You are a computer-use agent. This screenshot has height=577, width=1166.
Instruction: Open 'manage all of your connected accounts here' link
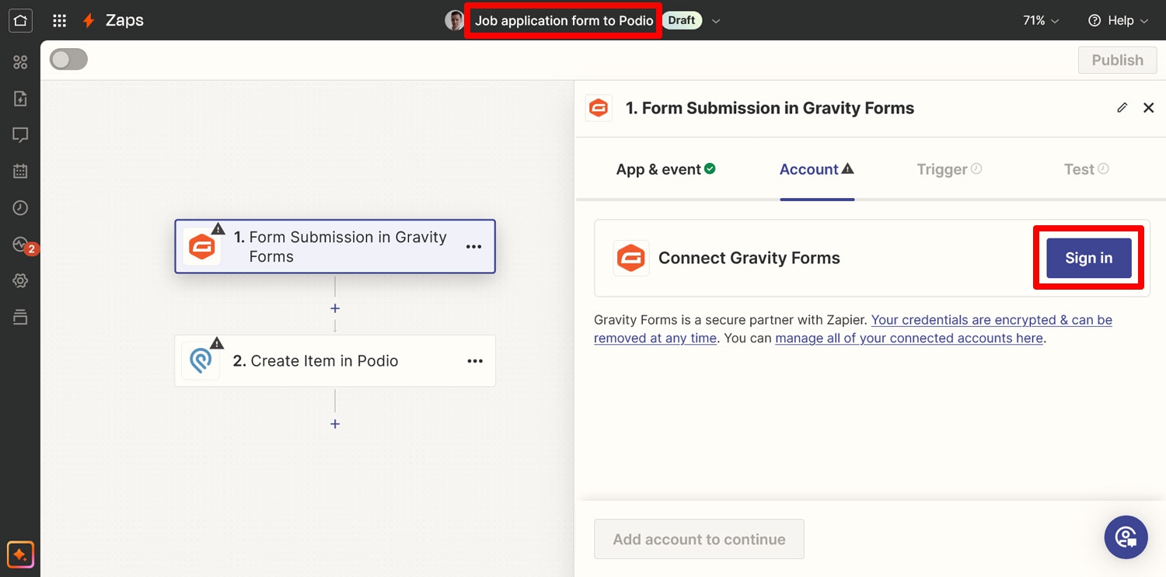(x=909, y=339)
